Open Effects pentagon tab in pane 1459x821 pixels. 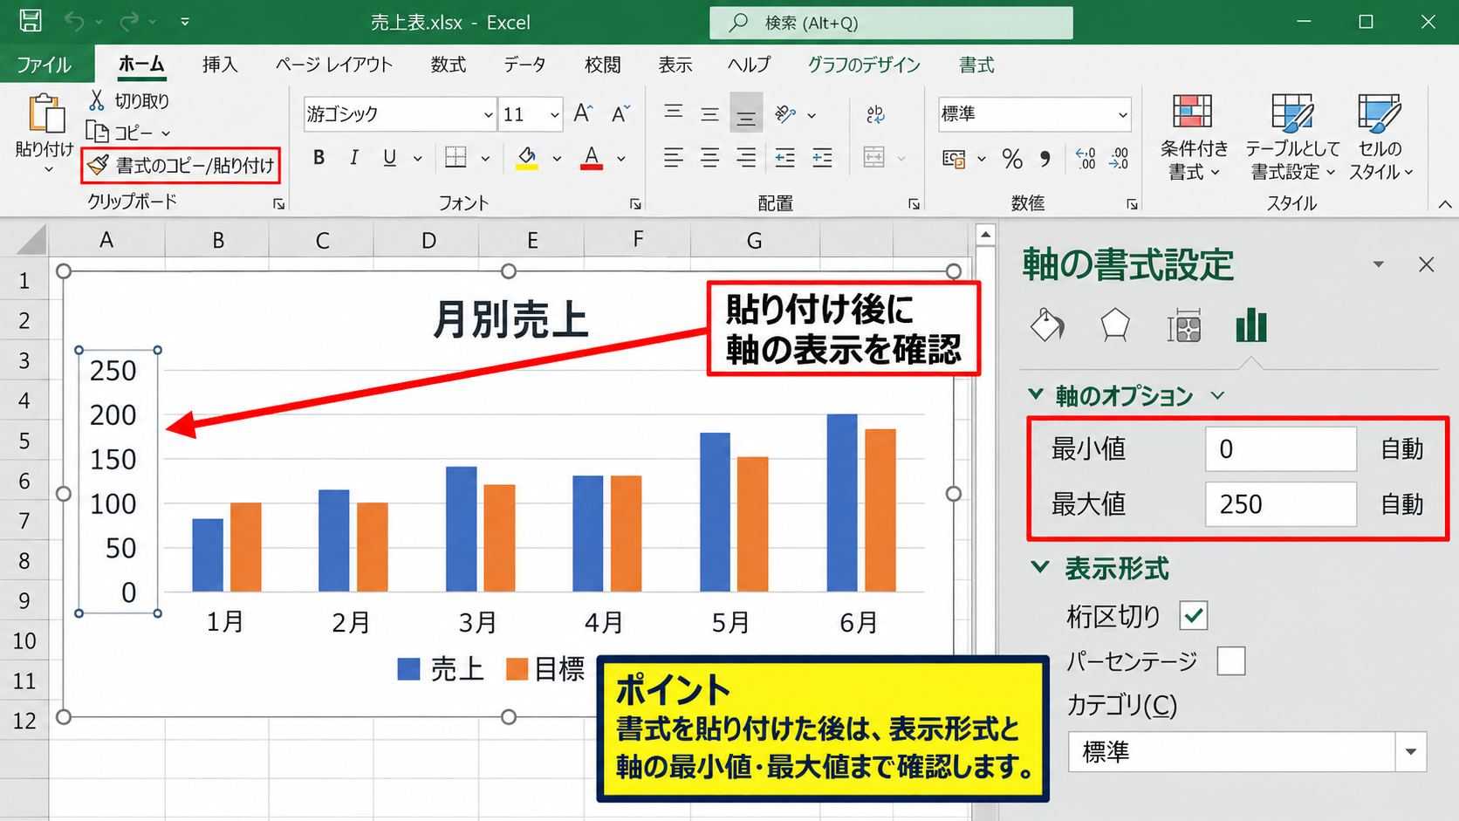tap(1115, 326)
